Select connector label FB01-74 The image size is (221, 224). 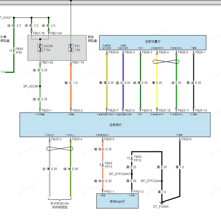tap(78, 63)
